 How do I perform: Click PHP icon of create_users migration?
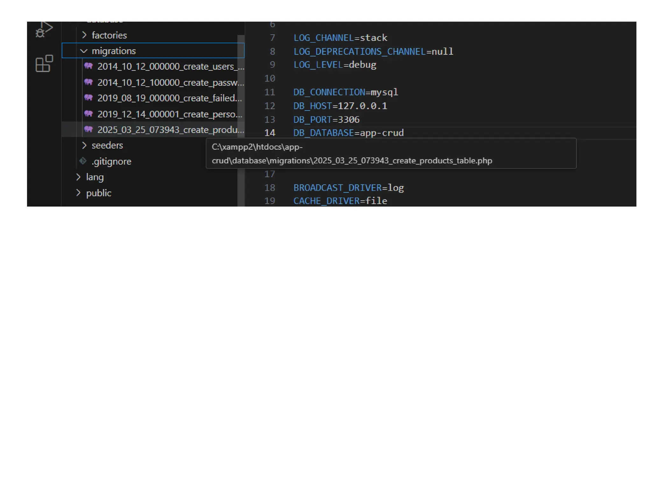[x=89, y=66]
